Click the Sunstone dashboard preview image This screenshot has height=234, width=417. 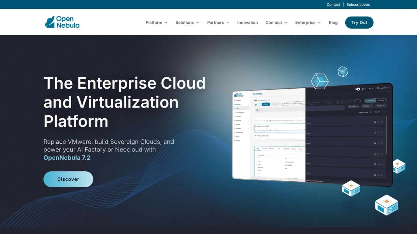point(312,134)
